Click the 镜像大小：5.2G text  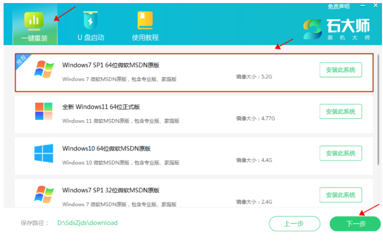[x=254, y=77]
